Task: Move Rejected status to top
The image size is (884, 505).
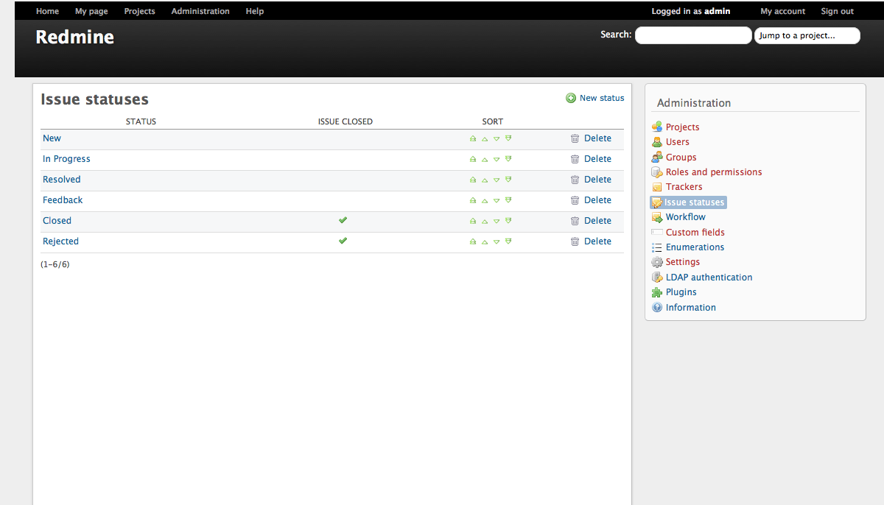Action: point(473,241)
